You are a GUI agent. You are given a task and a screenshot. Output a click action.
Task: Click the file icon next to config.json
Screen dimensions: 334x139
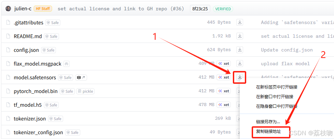click(x=8, y=50)
